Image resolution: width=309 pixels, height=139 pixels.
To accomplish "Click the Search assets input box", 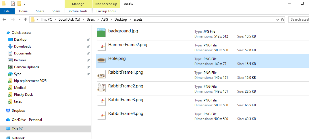I will 299,19.
